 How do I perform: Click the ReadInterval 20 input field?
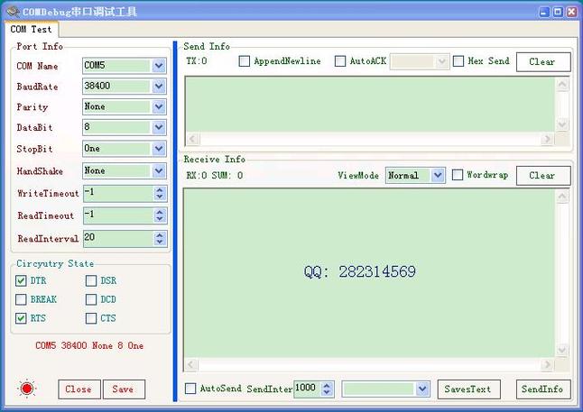118,239
